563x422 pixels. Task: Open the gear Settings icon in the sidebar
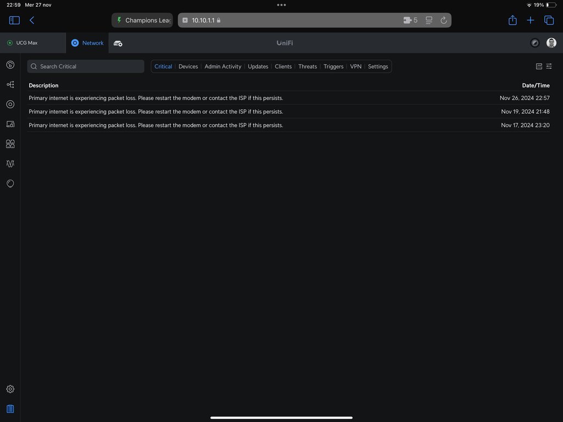pos(10,389)
